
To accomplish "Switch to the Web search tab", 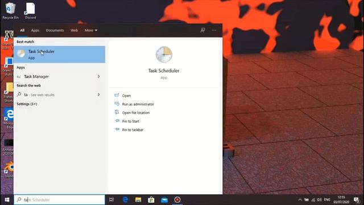I will (x=75, y=30).
